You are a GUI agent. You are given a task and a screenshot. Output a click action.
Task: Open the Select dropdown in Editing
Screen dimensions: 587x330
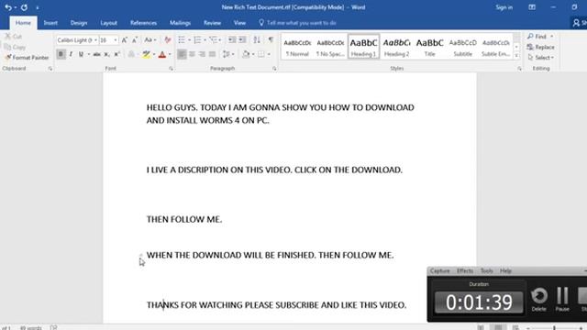541,57
